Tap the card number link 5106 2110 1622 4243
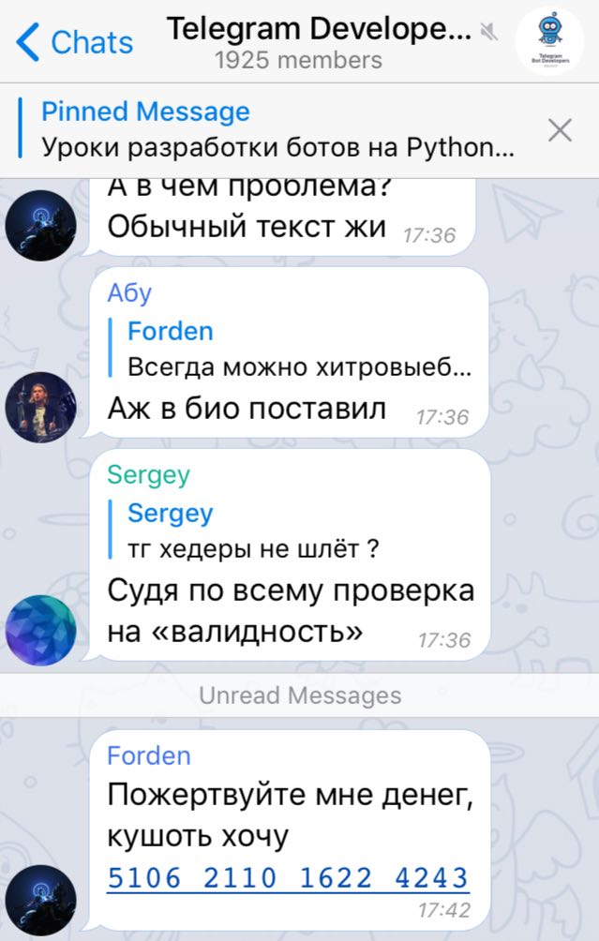Image resolution: width=599 pixels, height=941 pixels. [288, 878]
